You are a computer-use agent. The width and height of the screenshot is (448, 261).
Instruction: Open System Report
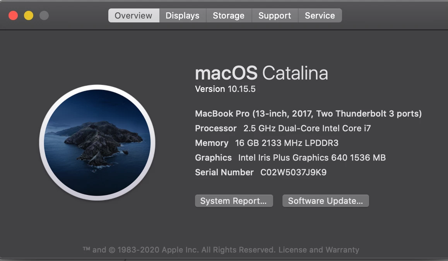pos(234,201)
